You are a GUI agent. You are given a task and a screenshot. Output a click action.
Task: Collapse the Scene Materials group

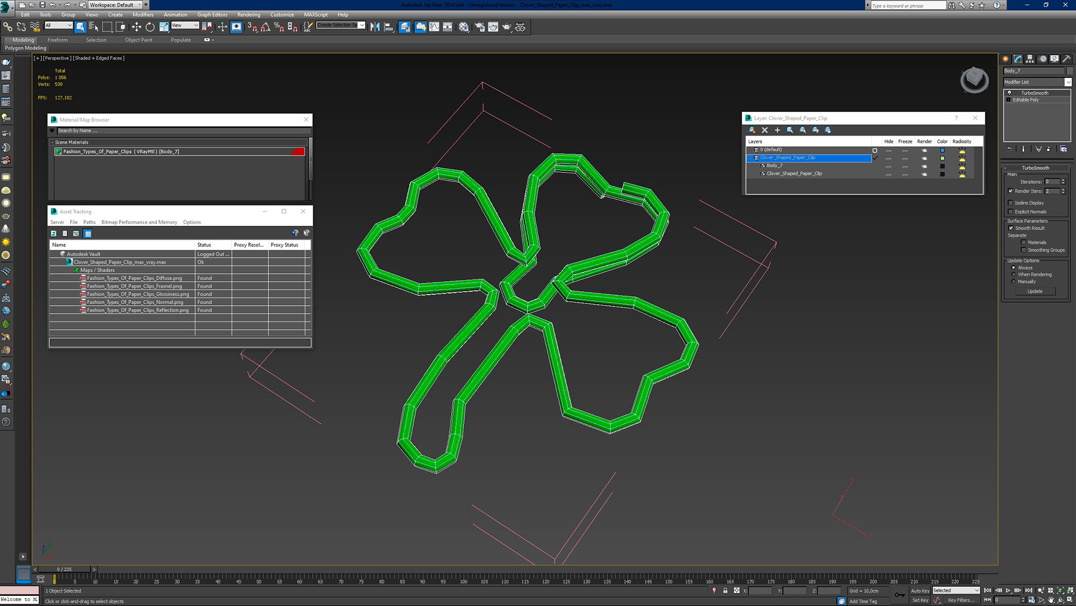click(x=52, y=142)
